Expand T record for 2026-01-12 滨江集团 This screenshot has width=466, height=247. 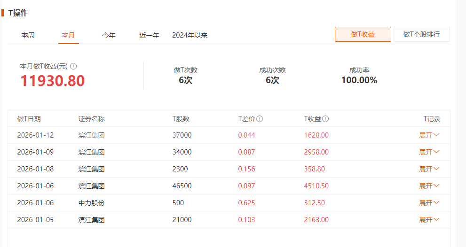pyautogui.click(x=429, y=135)
